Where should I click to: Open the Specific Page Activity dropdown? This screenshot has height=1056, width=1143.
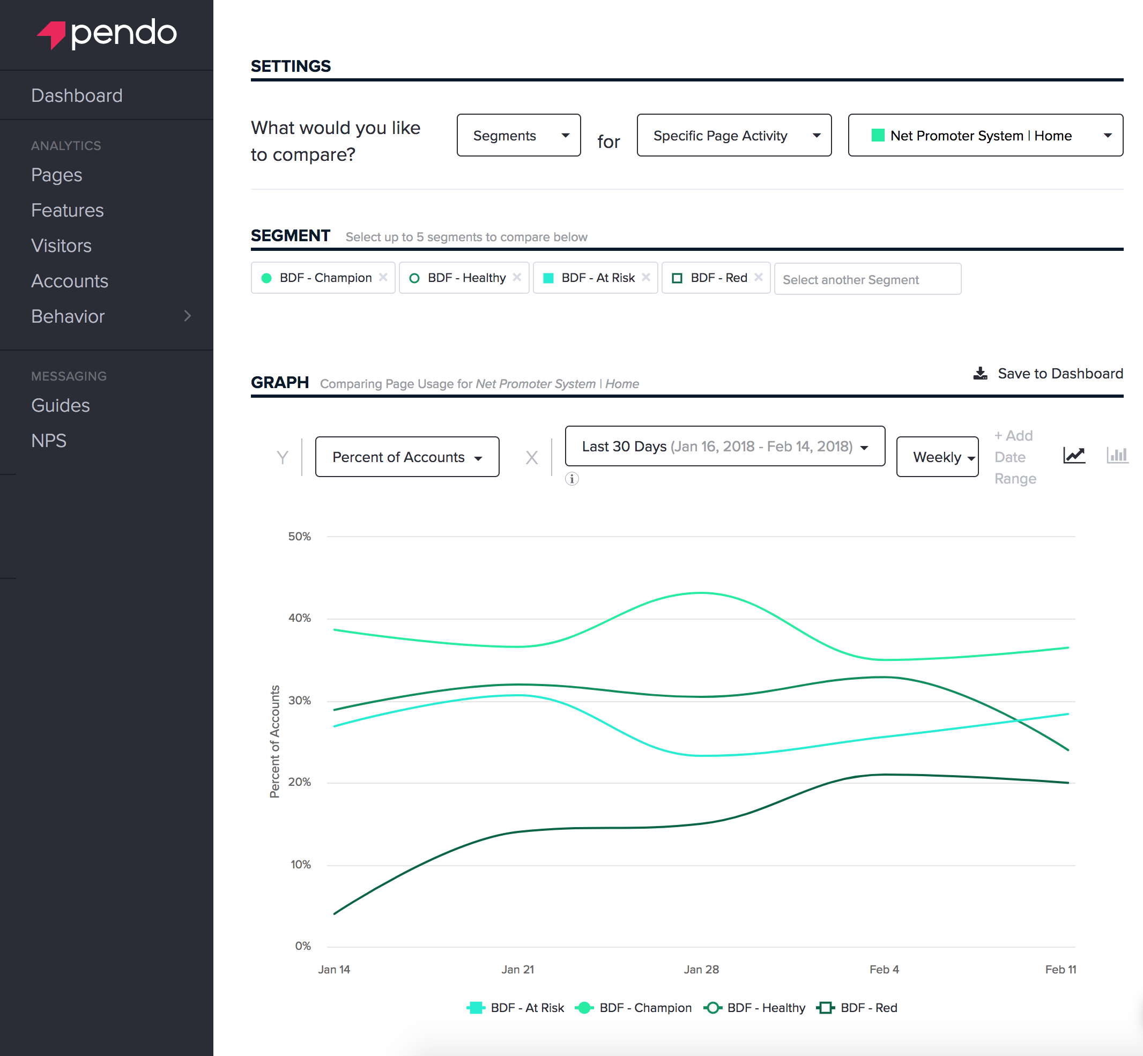pyautogui.click(x=734, y=136)
